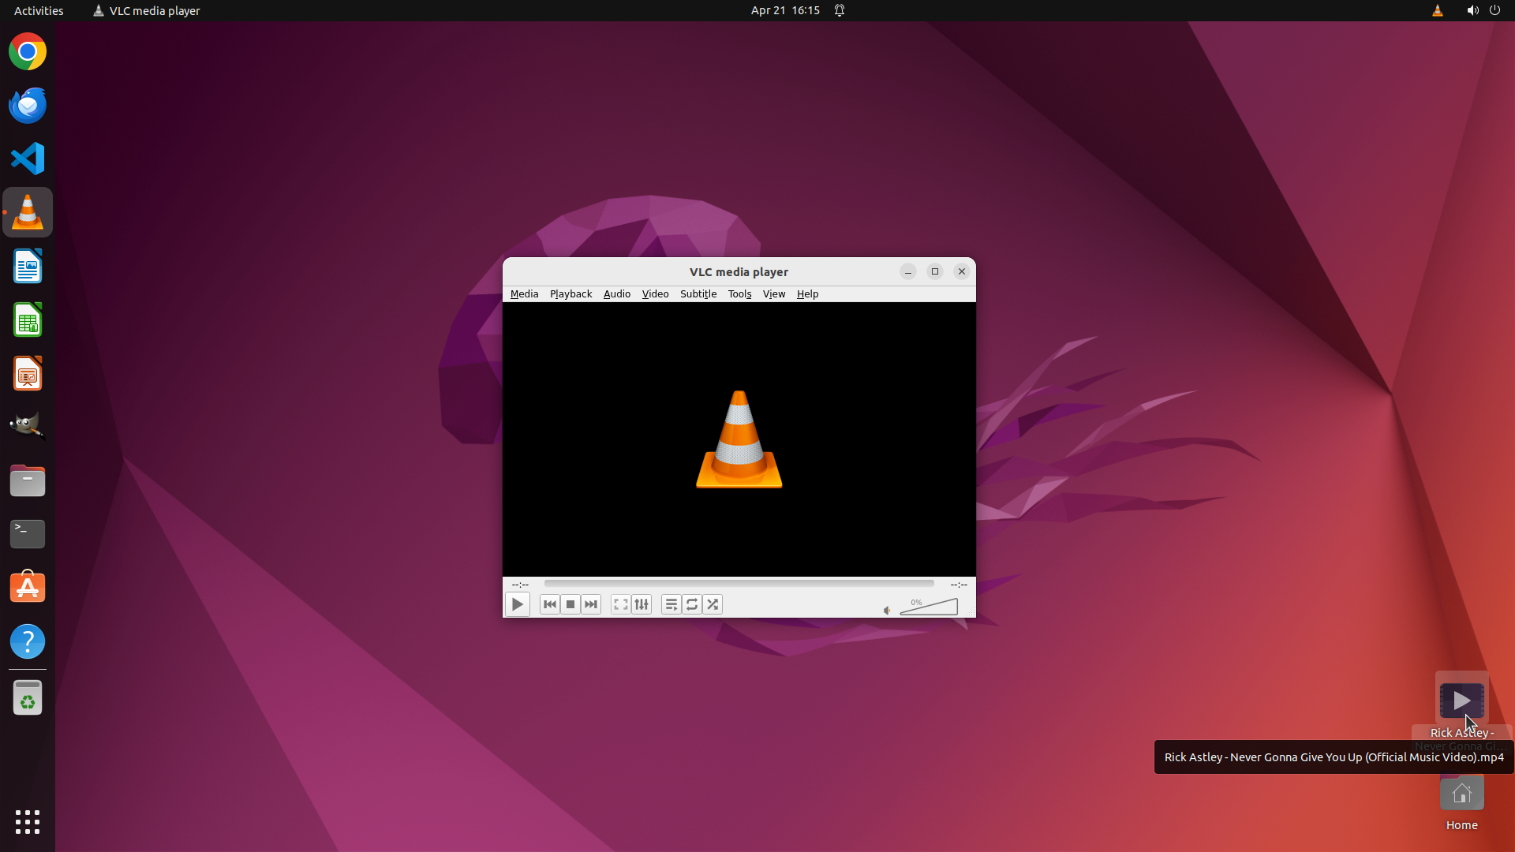Toggle the playlist view
The width and height of the screenshot is (1515, 852).
(671, 604)
